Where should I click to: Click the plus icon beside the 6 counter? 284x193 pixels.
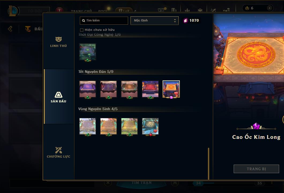click(270, 8)
